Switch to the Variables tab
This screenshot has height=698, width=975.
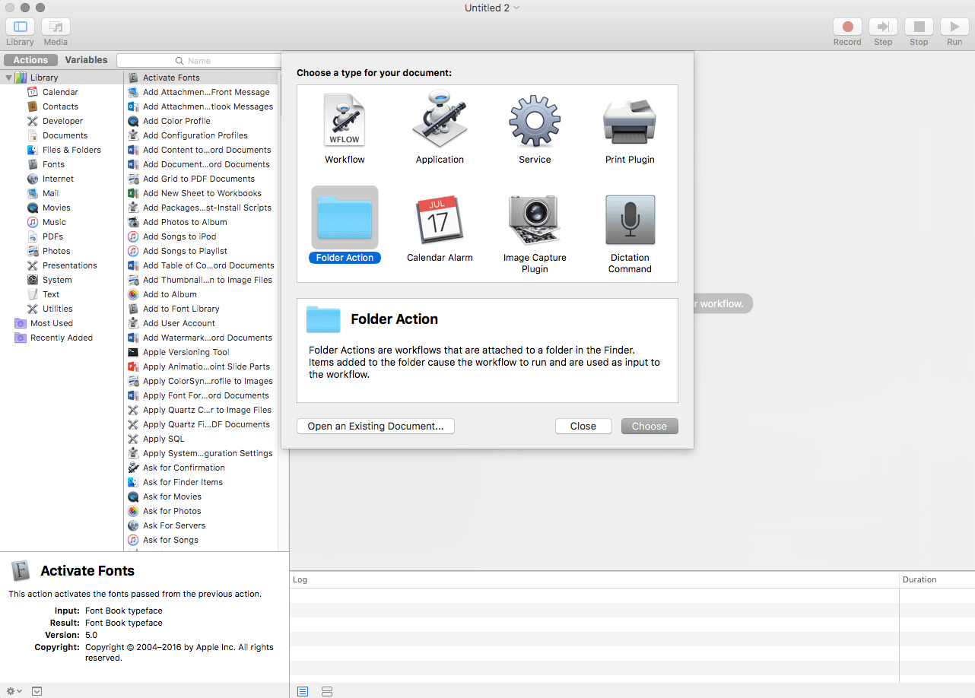86,60
